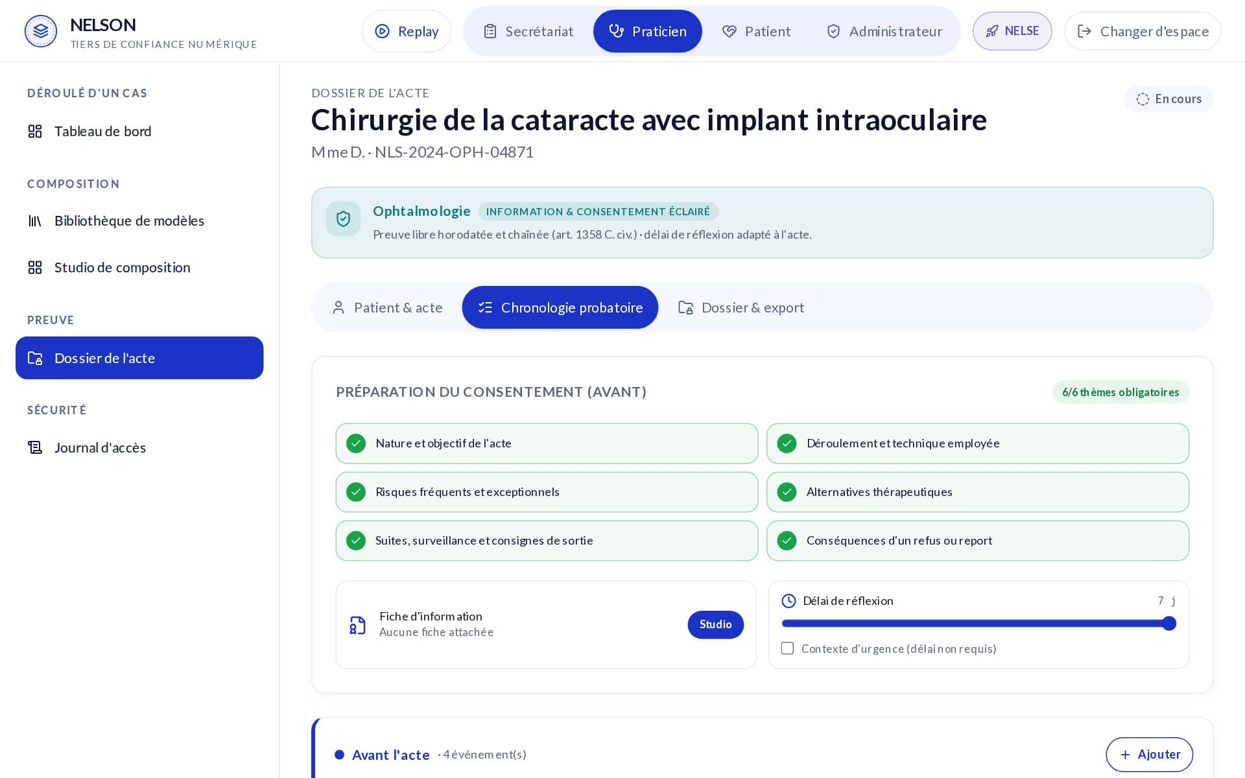Click the Secrétariat clipboard icon
This screenshot has width=1245, height=778.
click(x=490, y=31)
